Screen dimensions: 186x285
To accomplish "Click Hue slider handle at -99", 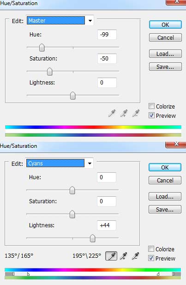I will click(x=42, y=48).
